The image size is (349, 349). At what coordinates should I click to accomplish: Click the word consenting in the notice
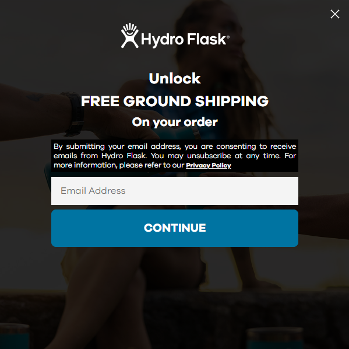236,146
